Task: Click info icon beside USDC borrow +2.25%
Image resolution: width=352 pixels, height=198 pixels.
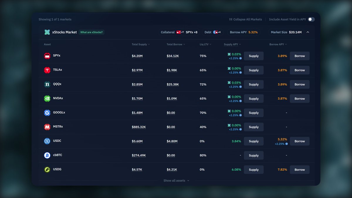Action: pos(287,144)
